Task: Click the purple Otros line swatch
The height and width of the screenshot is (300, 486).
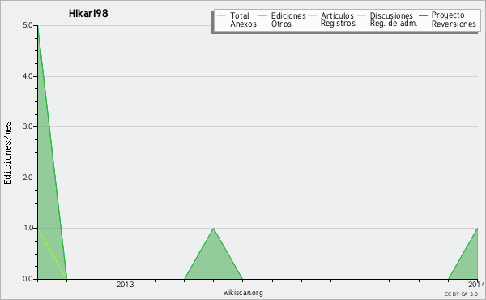Action: (x=262, y=24)
